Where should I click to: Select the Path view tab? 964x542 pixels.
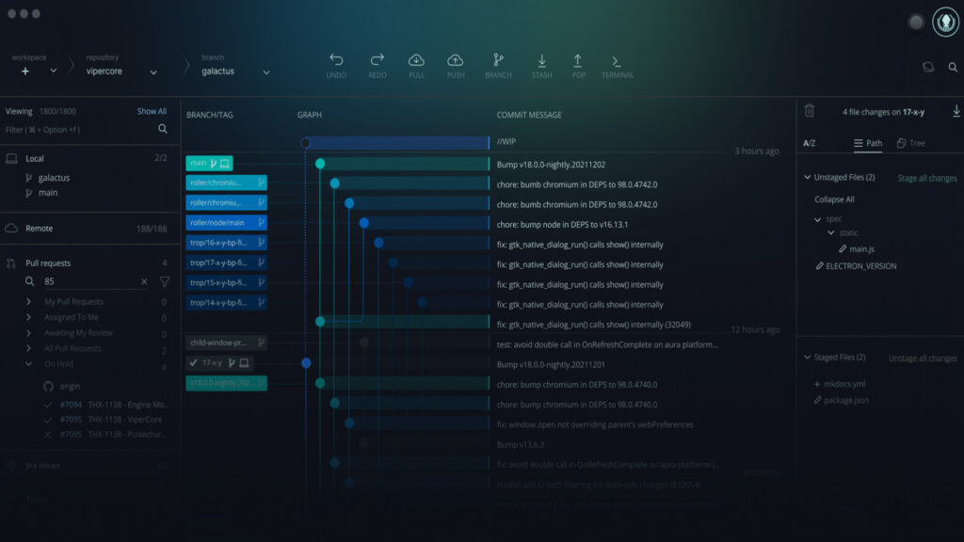pyautogui.click(x=868, y=144)
